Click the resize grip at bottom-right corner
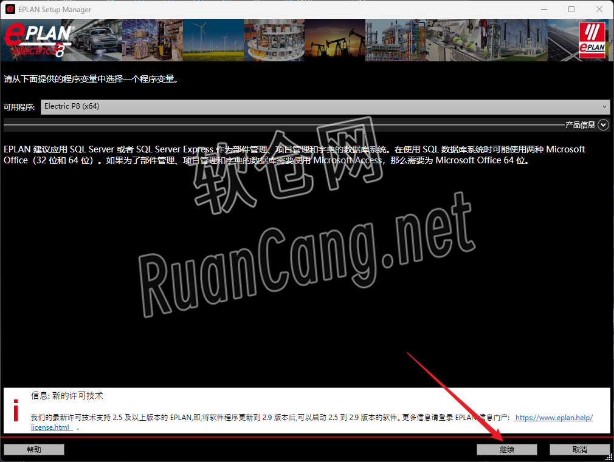614x462 pixels. pos(610,458)
